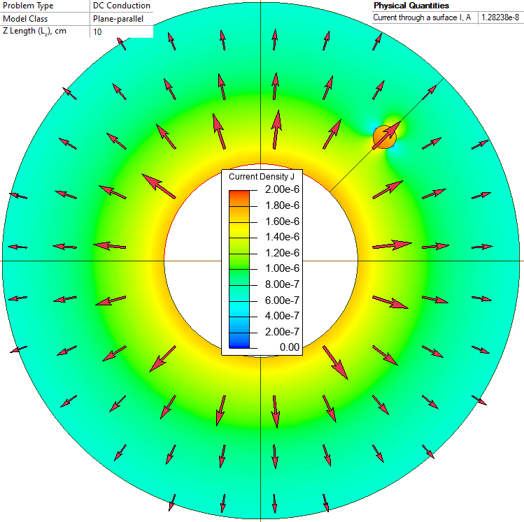
Task: Click the green middle band of color legend
Action: coord(239,269)
